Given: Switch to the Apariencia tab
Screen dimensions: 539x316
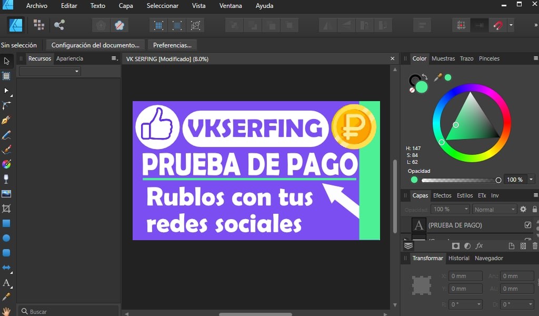Looking at the screenshot, I should 70,58.
